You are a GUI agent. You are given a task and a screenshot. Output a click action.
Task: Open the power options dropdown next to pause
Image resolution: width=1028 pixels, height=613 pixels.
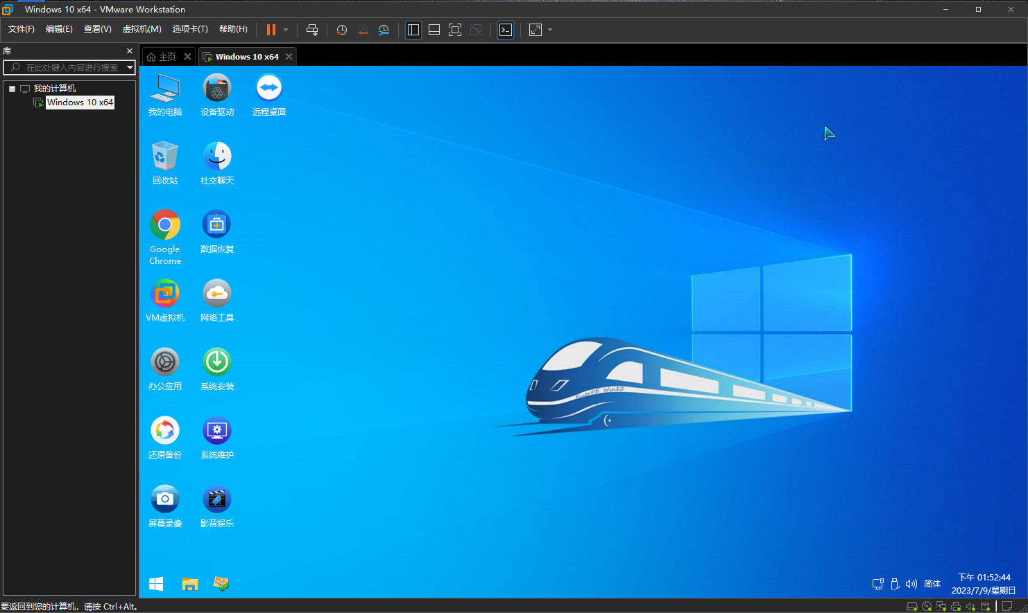point(286,30)
